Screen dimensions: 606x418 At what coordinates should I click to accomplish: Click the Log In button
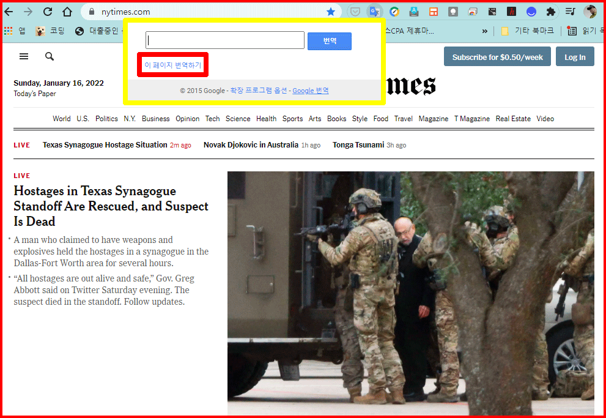tap(575, 57)
